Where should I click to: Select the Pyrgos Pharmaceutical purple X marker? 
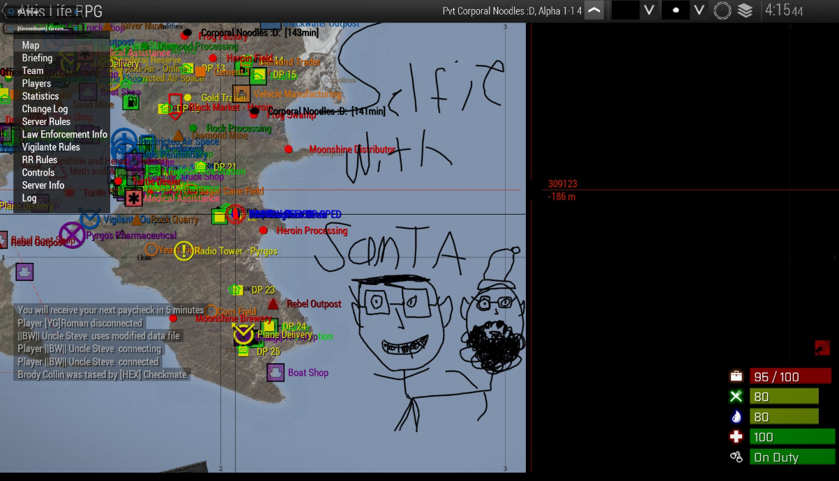pyautogui.click(x=72, y=235)
